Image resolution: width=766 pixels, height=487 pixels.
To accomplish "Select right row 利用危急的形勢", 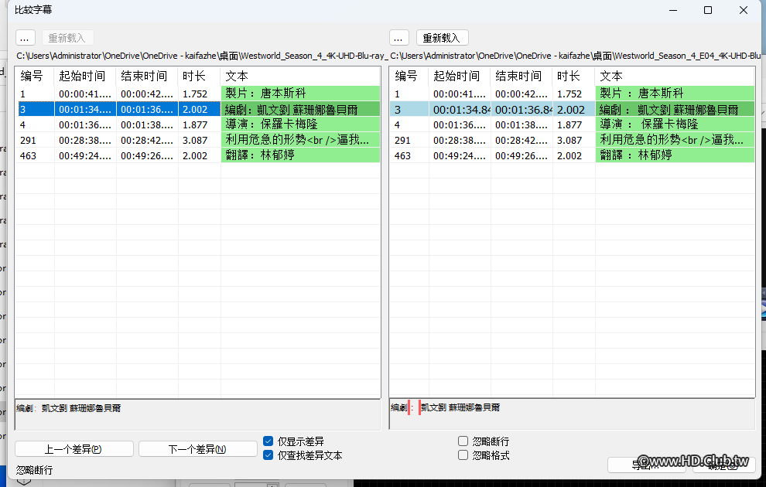I will point(573,140).
